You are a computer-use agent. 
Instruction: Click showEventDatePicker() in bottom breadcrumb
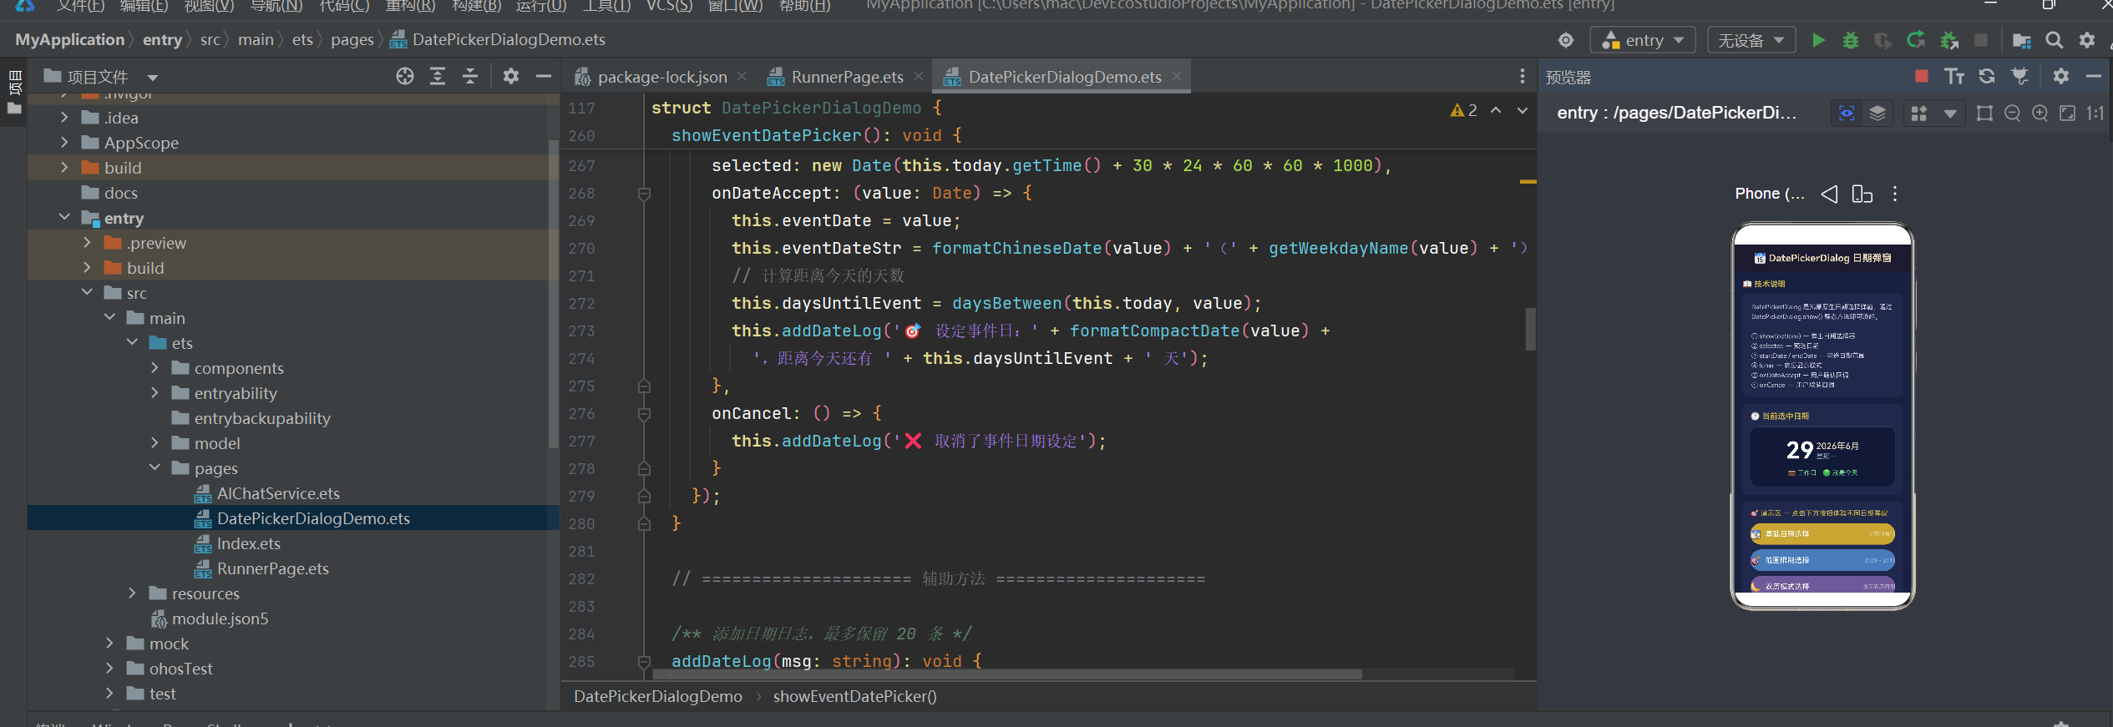[854, 696]
